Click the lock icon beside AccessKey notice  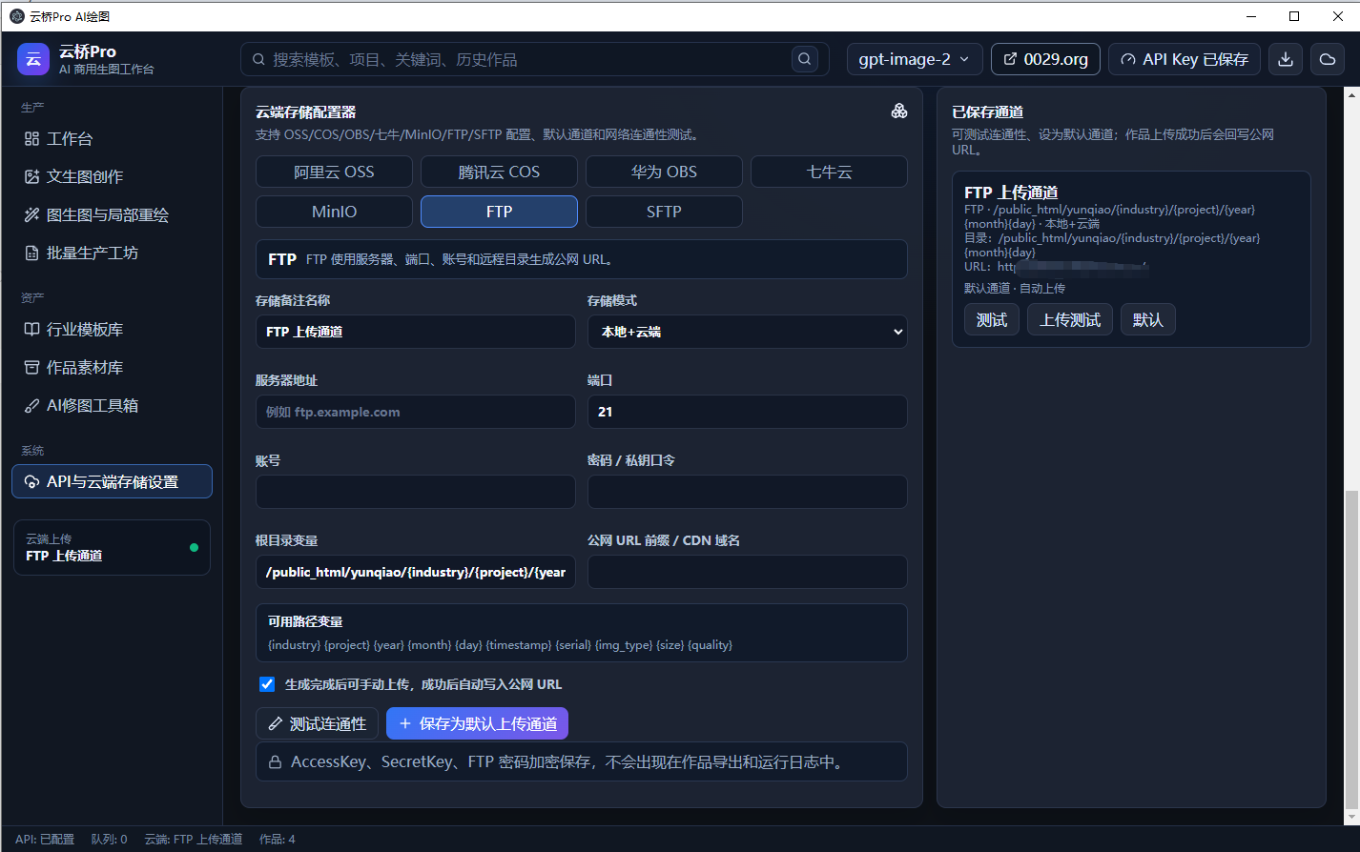pos(275,762)
